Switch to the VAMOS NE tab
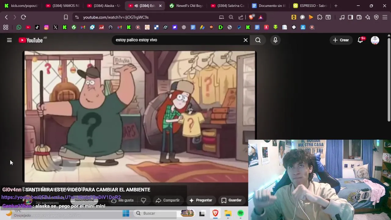The height and width of the screenshot is (220, 391). coord(62,5)
